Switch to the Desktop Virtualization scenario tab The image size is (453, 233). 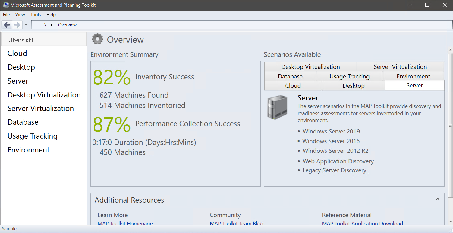tap(310, 67)
